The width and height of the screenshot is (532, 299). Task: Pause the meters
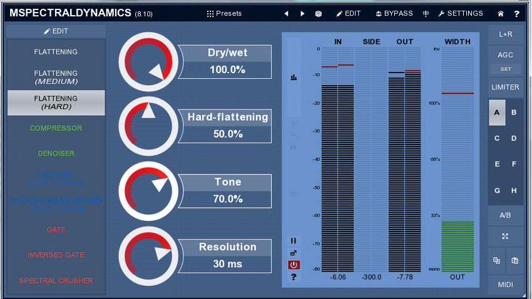point(294,241)
